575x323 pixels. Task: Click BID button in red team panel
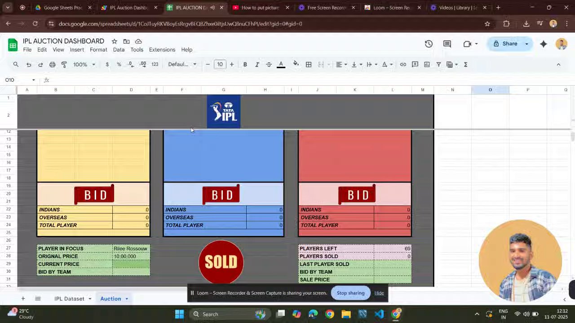click(356, 194)
